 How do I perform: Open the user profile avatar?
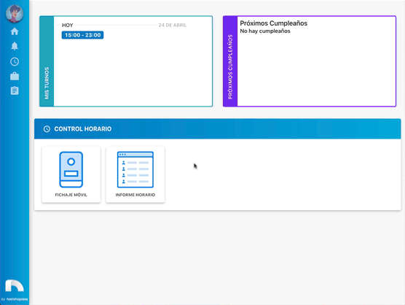coord(15,13)
